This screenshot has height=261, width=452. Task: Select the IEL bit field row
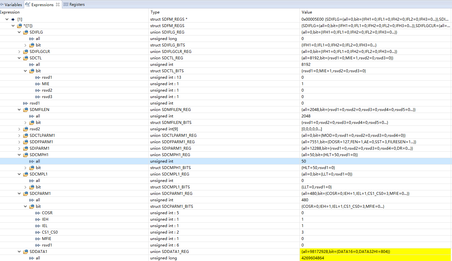point(226,226)
